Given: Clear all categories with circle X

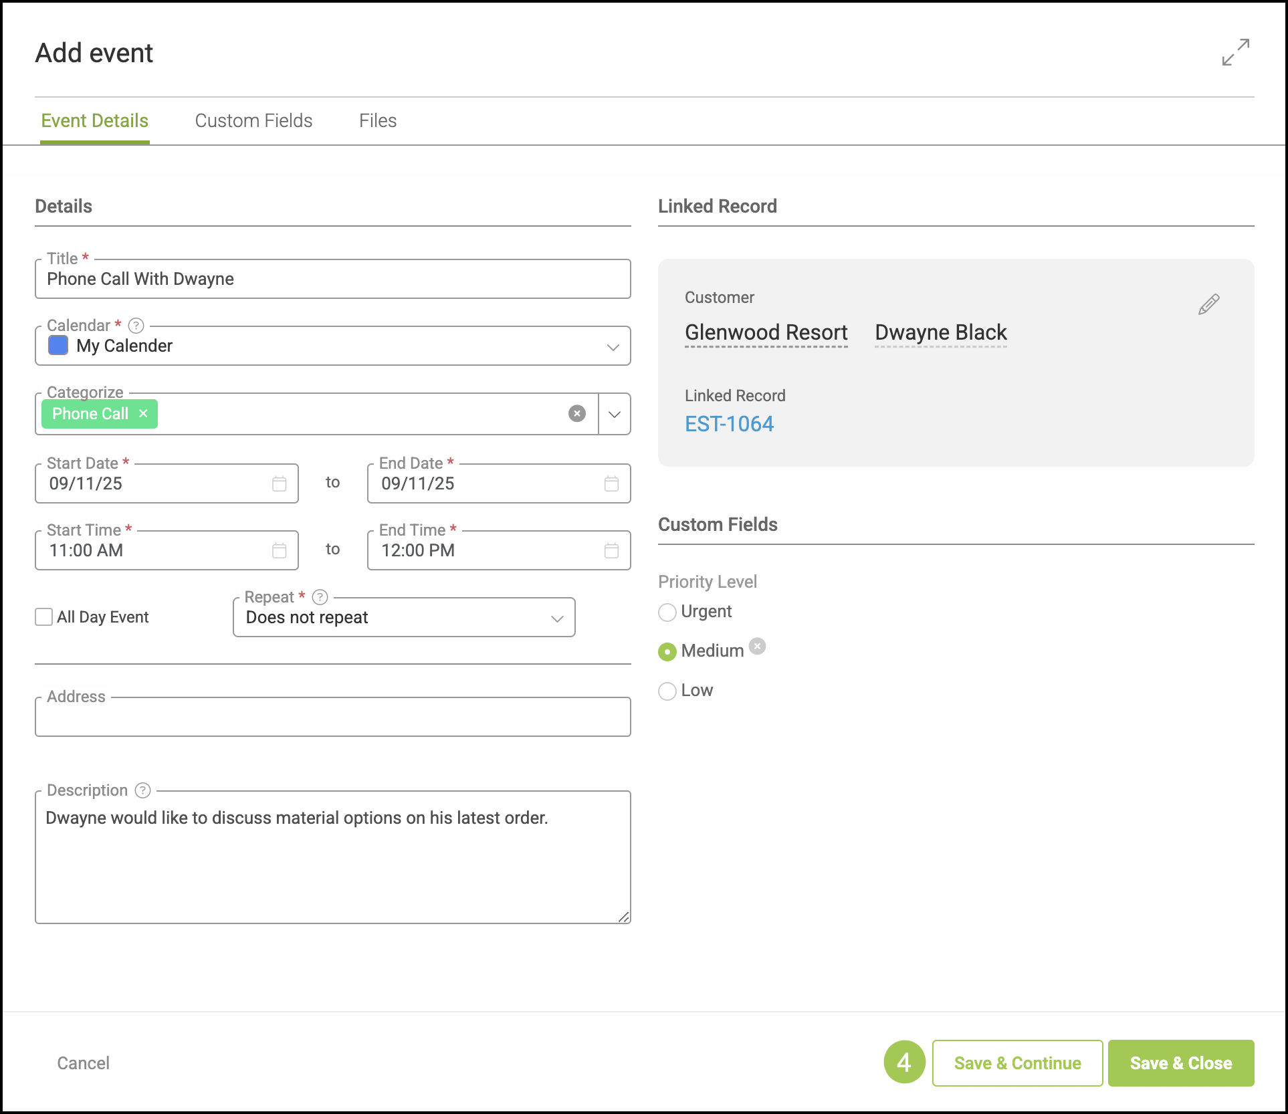Looking at the screenshot, I should [x=576, y=414].
